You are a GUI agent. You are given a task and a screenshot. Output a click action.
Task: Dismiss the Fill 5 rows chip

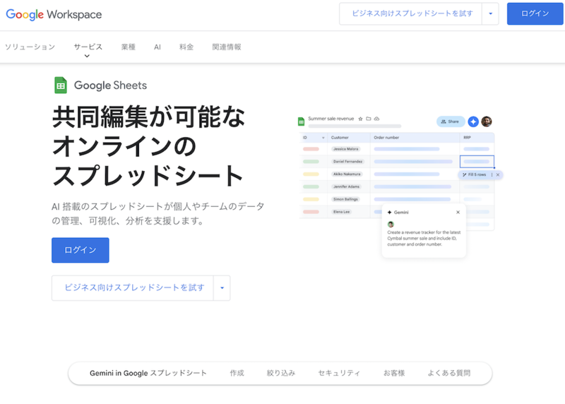(x=498, y=174)
